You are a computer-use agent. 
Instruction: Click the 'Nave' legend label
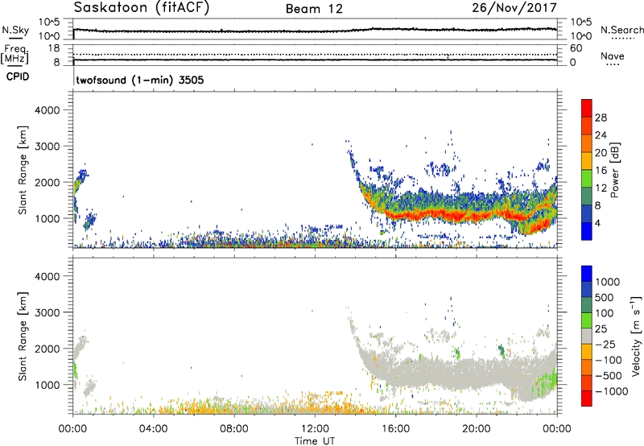coord(613,56)
